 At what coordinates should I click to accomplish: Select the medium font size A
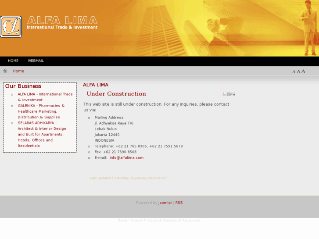(298, 71)
